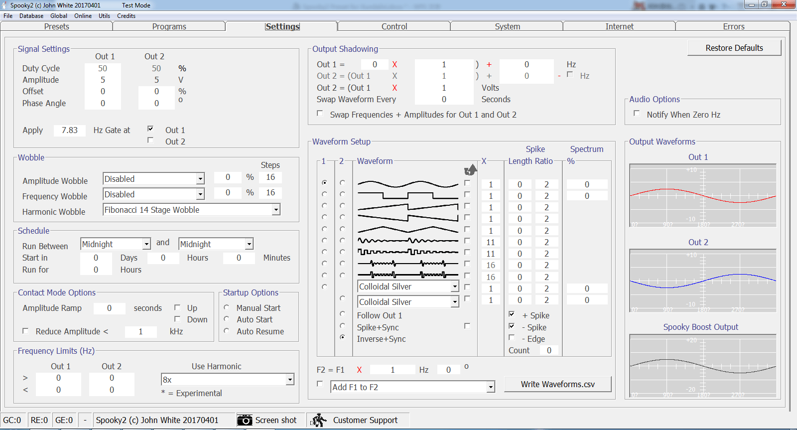
Task: Open the Amplitude Wobble dropdown
Action: (200, 179)
